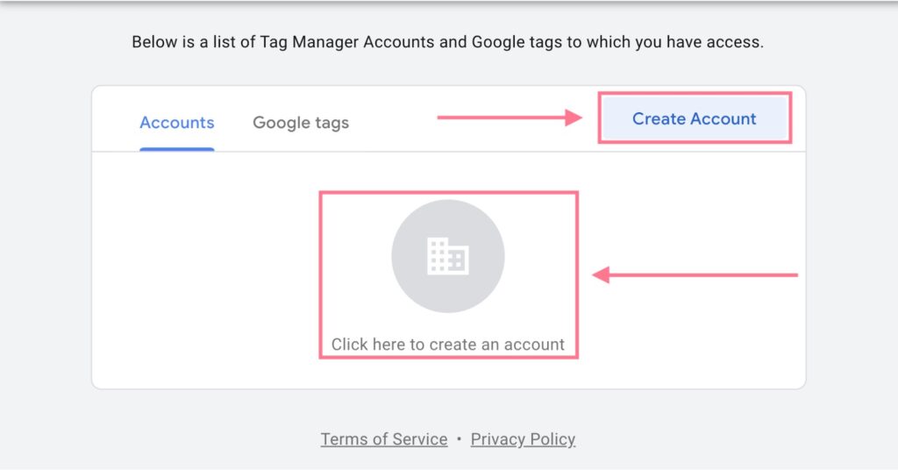
Task: Switch to the Google tags tab
Action: tap(301, 123)
